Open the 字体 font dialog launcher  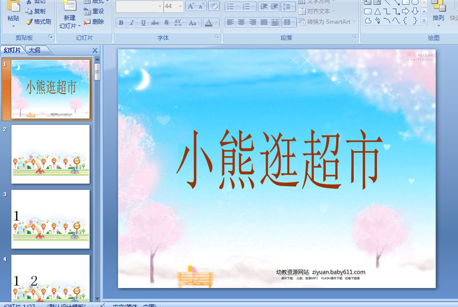click(217, 37)
